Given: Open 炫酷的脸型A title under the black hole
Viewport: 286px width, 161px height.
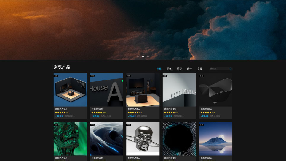Looking at the screenshot, I should [170, 158].
